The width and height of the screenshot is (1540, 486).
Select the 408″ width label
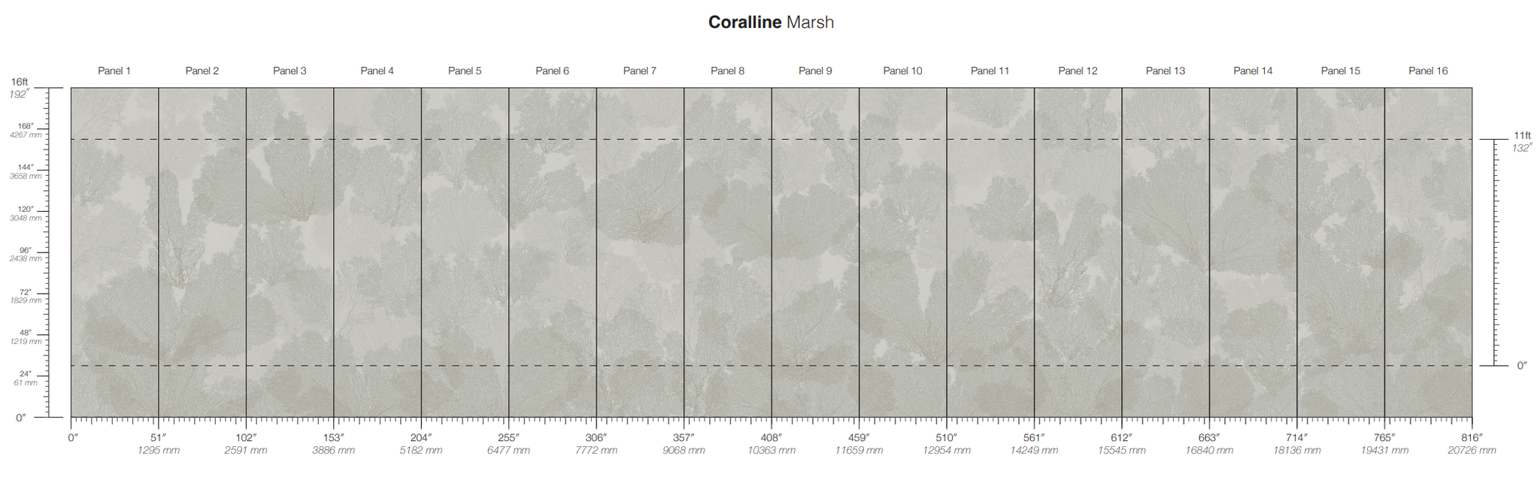point(771,437)
